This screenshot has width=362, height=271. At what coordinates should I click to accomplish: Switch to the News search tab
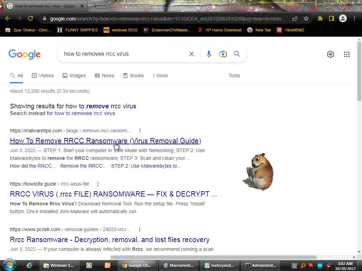(x=104, y=76)
